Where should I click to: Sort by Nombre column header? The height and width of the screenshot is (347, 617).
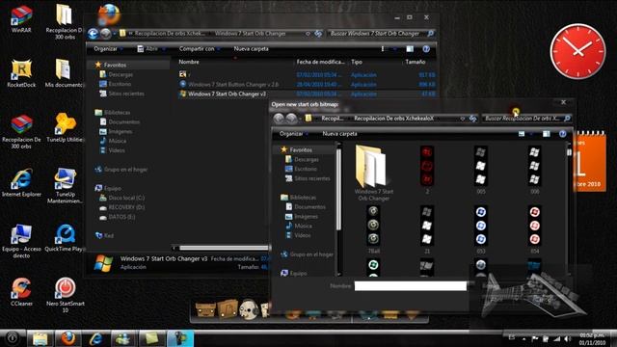[x=189, y=62]
